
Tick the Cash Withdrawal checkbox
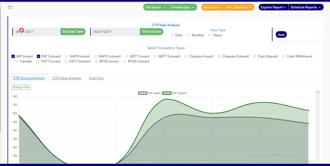(284, 56)
